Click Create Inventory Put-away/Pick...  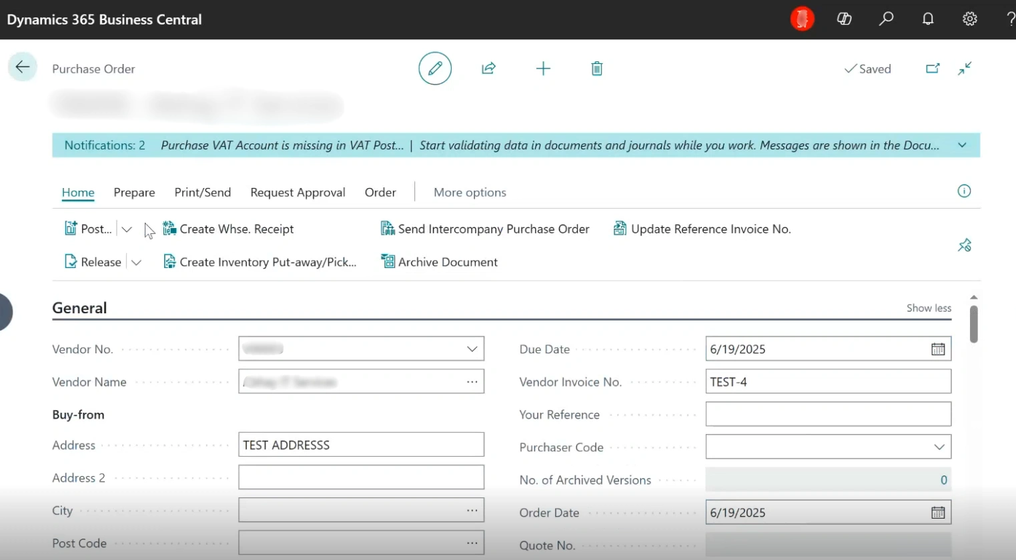260,262
